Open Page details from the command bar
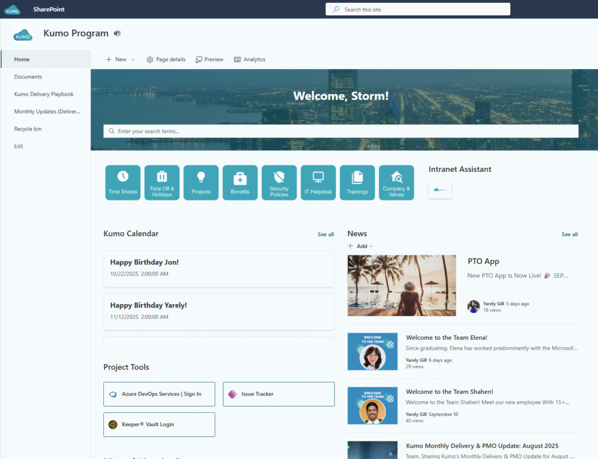 [x=166, y=60]
